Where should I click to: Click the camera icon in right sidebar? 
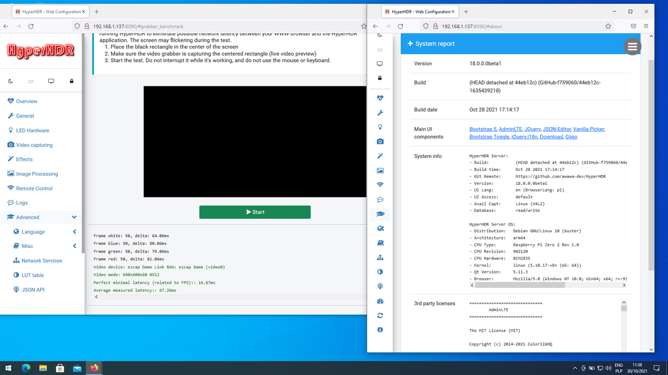(380, 141)
